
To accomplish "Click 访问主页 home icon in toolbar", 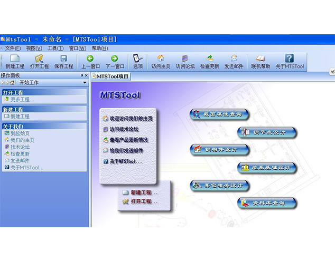I will coord(161,62).
